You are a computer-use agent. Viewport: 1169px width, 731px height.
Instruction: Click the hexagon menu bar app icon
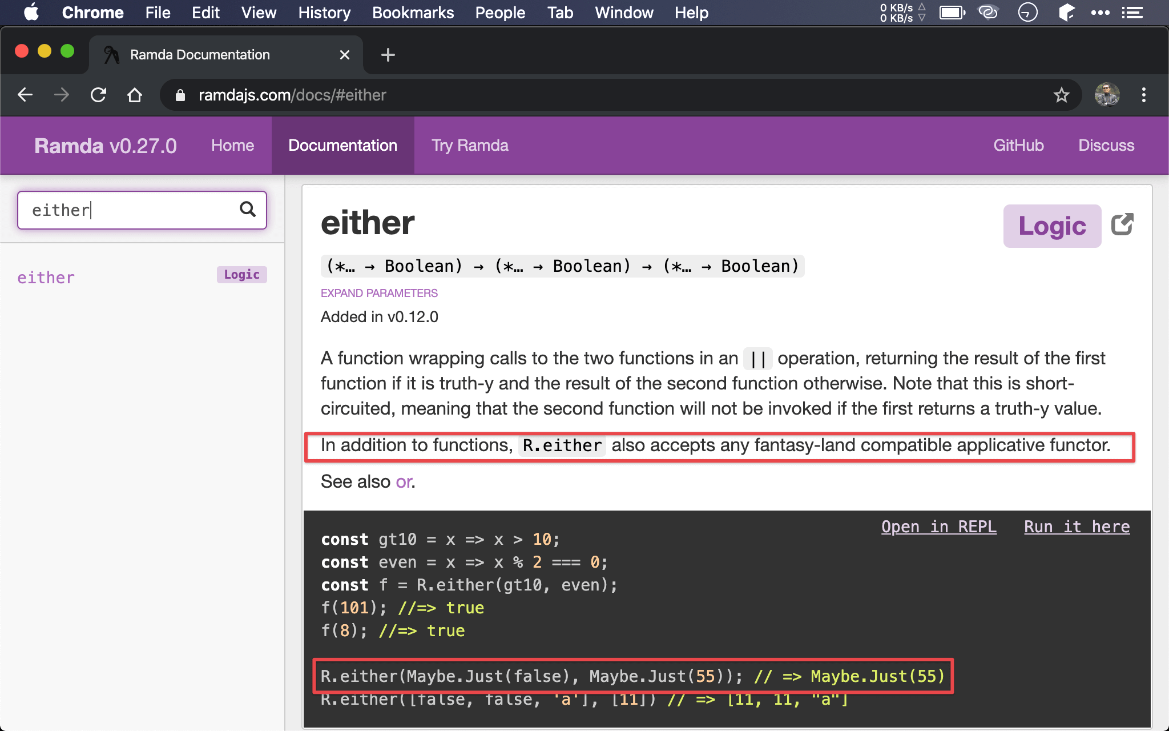[x=1066, y=12]
